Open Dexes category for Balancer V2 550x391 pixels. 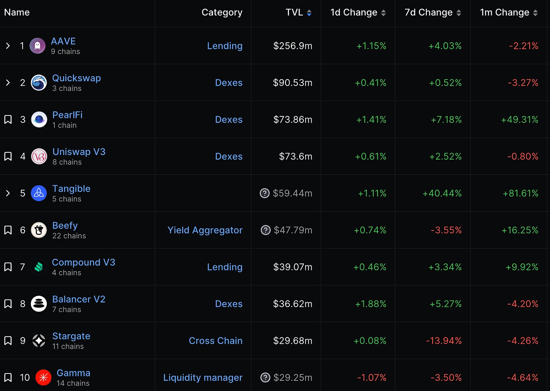[229, 304]
